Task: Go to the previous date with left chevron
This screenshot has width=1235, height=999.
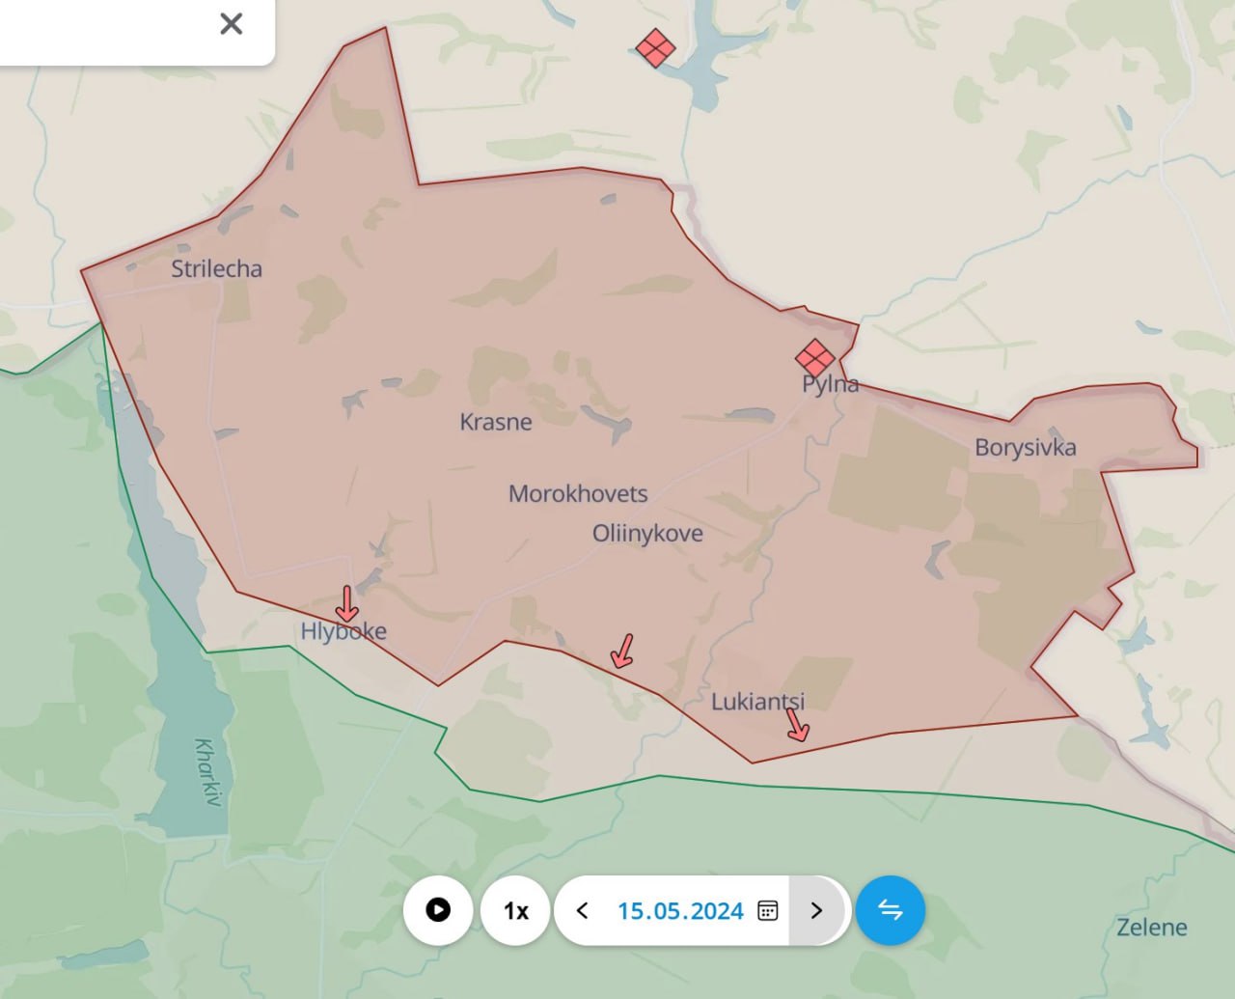Action: point(583,910)
